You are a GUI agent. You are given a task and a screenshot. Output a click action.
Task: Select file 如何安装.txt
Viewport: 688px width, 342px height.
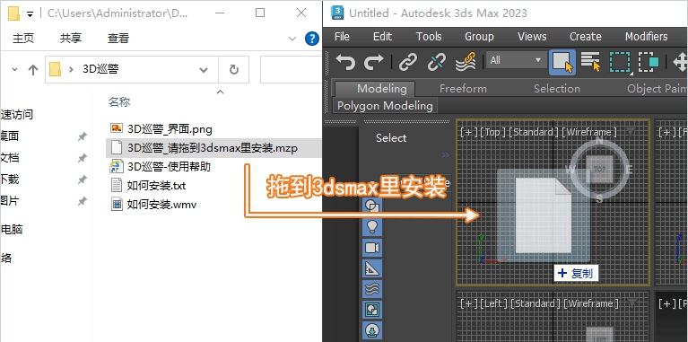148,186
